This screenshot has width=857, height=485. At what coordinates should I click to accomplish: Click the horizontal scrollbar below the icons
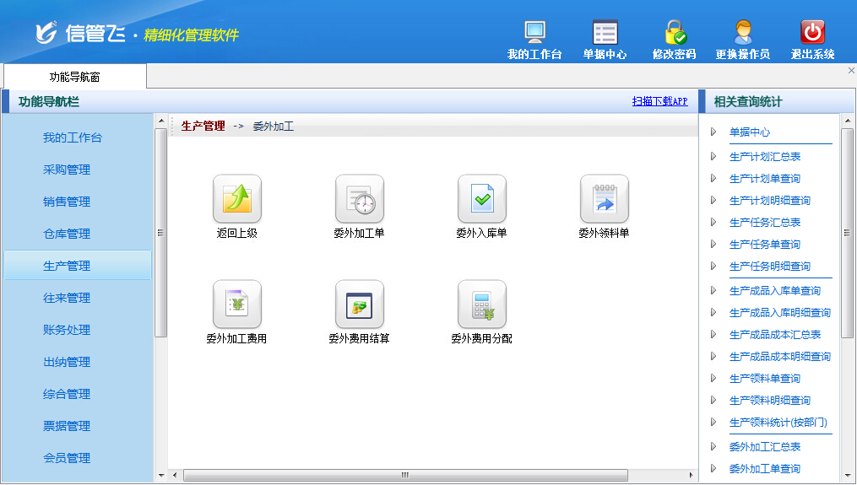(404, 475)
